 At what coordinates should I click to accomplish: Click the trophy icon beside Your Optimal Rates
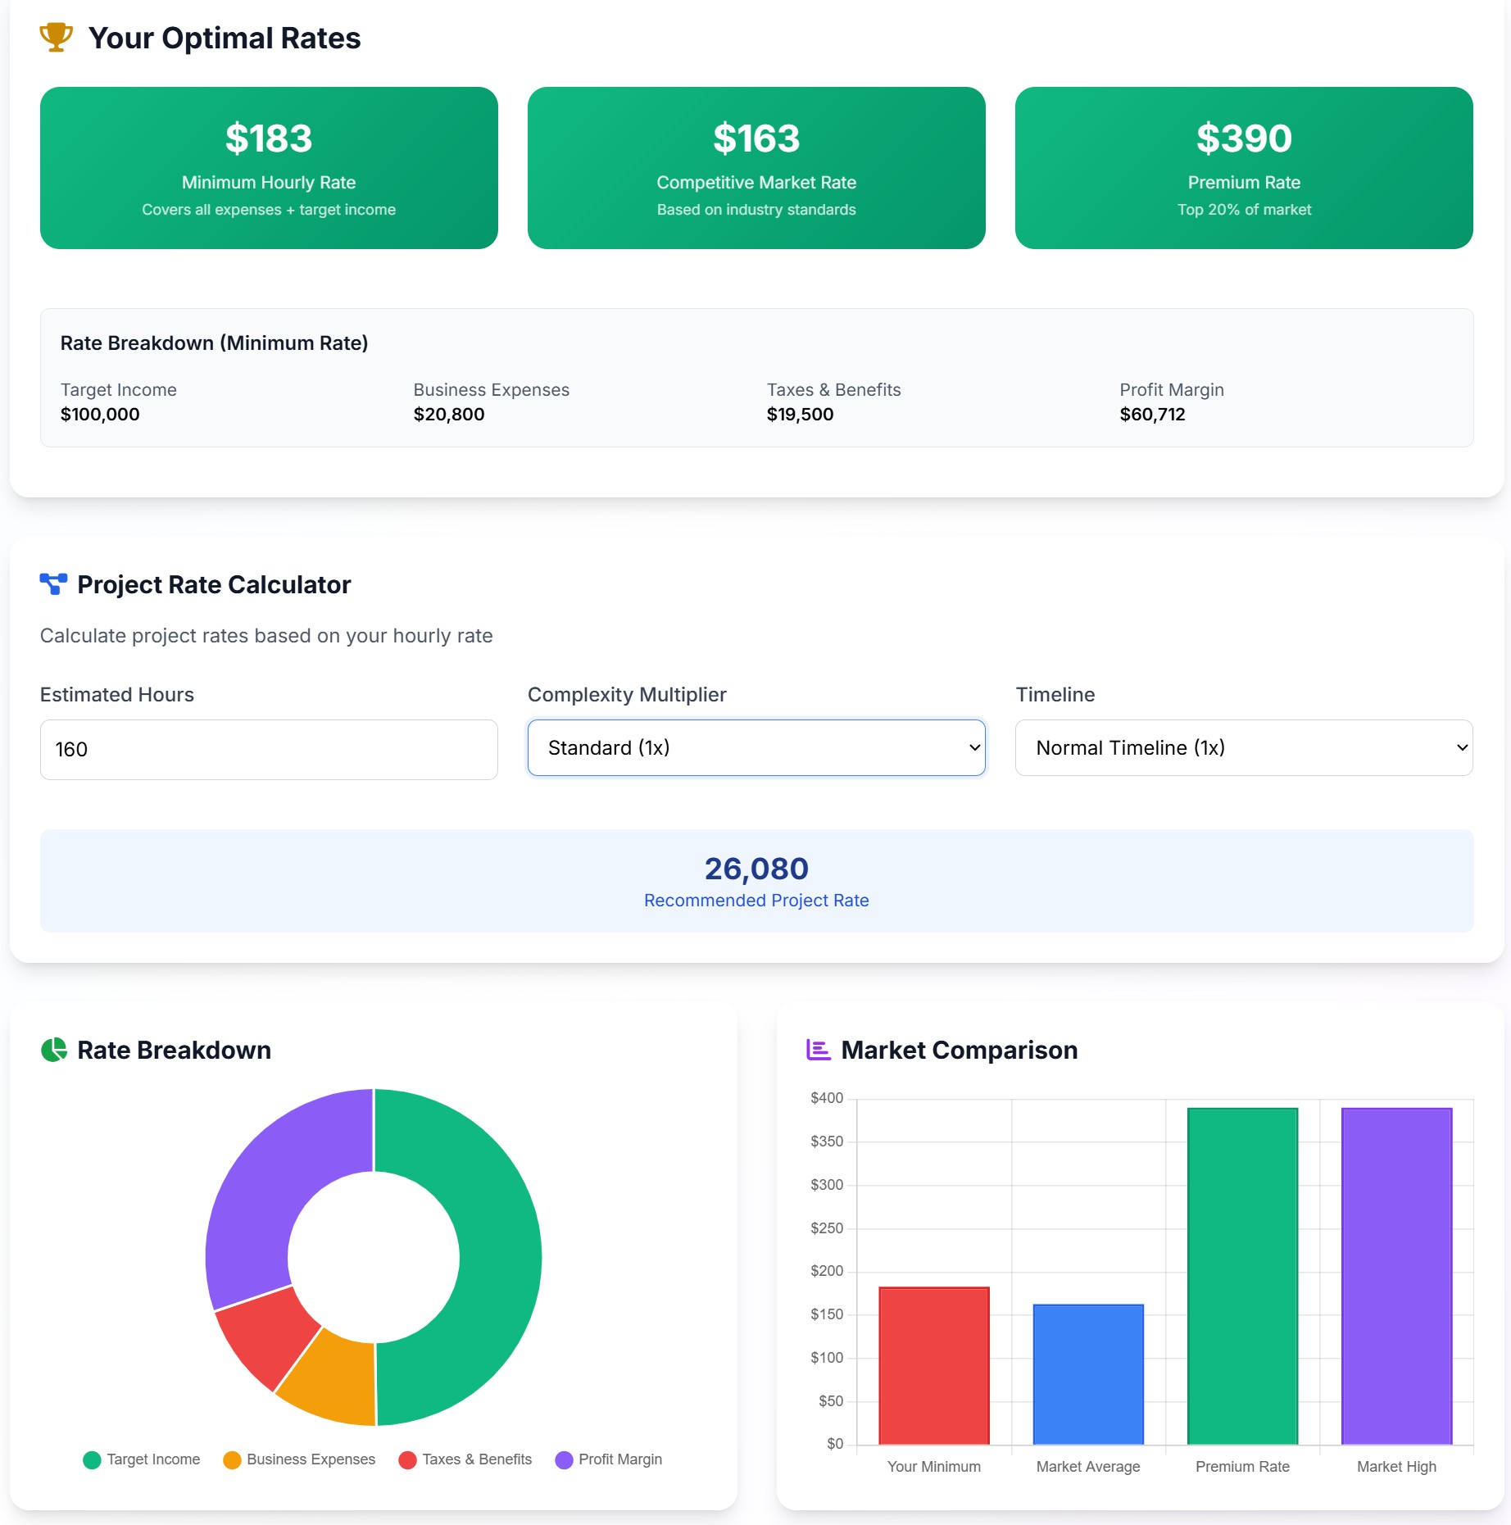55,37
